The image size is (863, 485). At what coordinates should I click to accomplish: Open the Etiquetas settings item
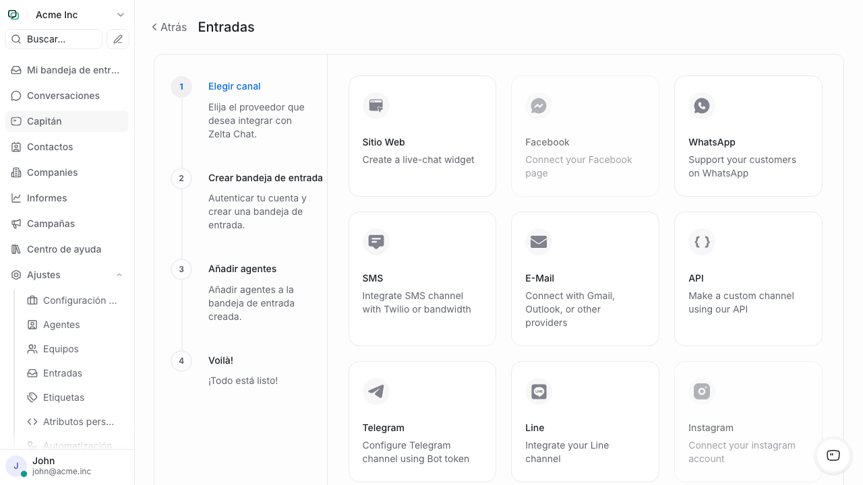click(63, 397)
